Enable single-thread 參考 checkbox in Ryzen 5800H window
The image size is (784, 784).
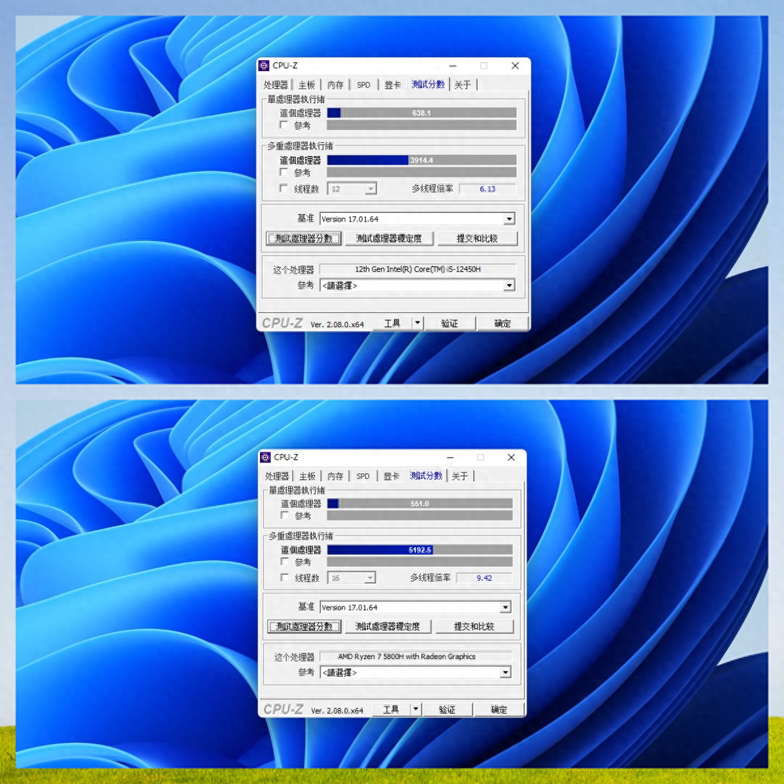(x=285, y=515)
